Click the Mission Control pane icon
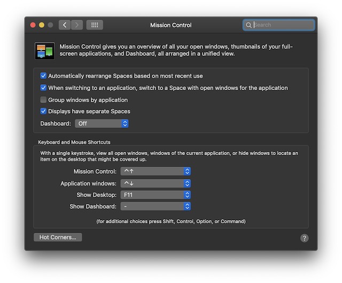342x283 pixels. (x=45, y=51)
